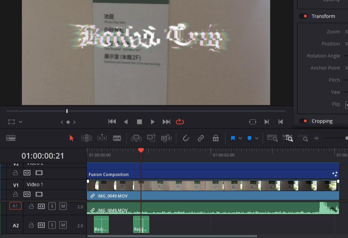Click the Insert Clip icon
Viewport: 348px width, 238px height.
coord(136,138)
